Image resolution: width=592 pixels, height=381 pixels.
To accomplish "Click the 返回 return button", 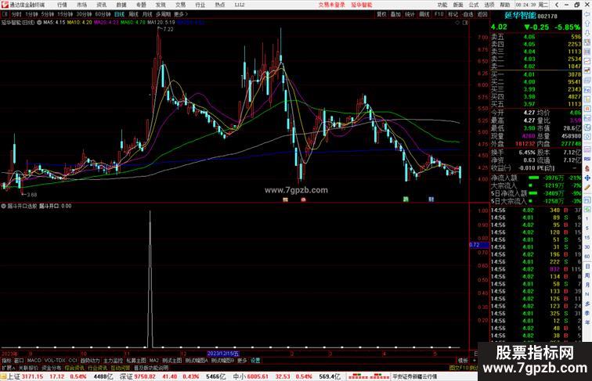I will (x=482, y=14).
